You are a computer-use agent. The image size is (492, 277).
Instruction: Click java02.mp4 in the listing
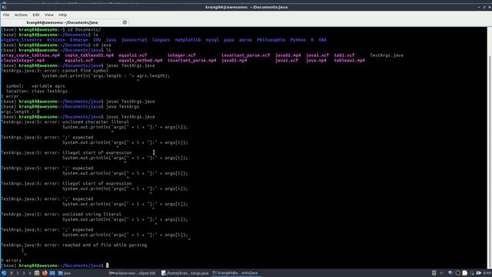[x=288, y=55]
